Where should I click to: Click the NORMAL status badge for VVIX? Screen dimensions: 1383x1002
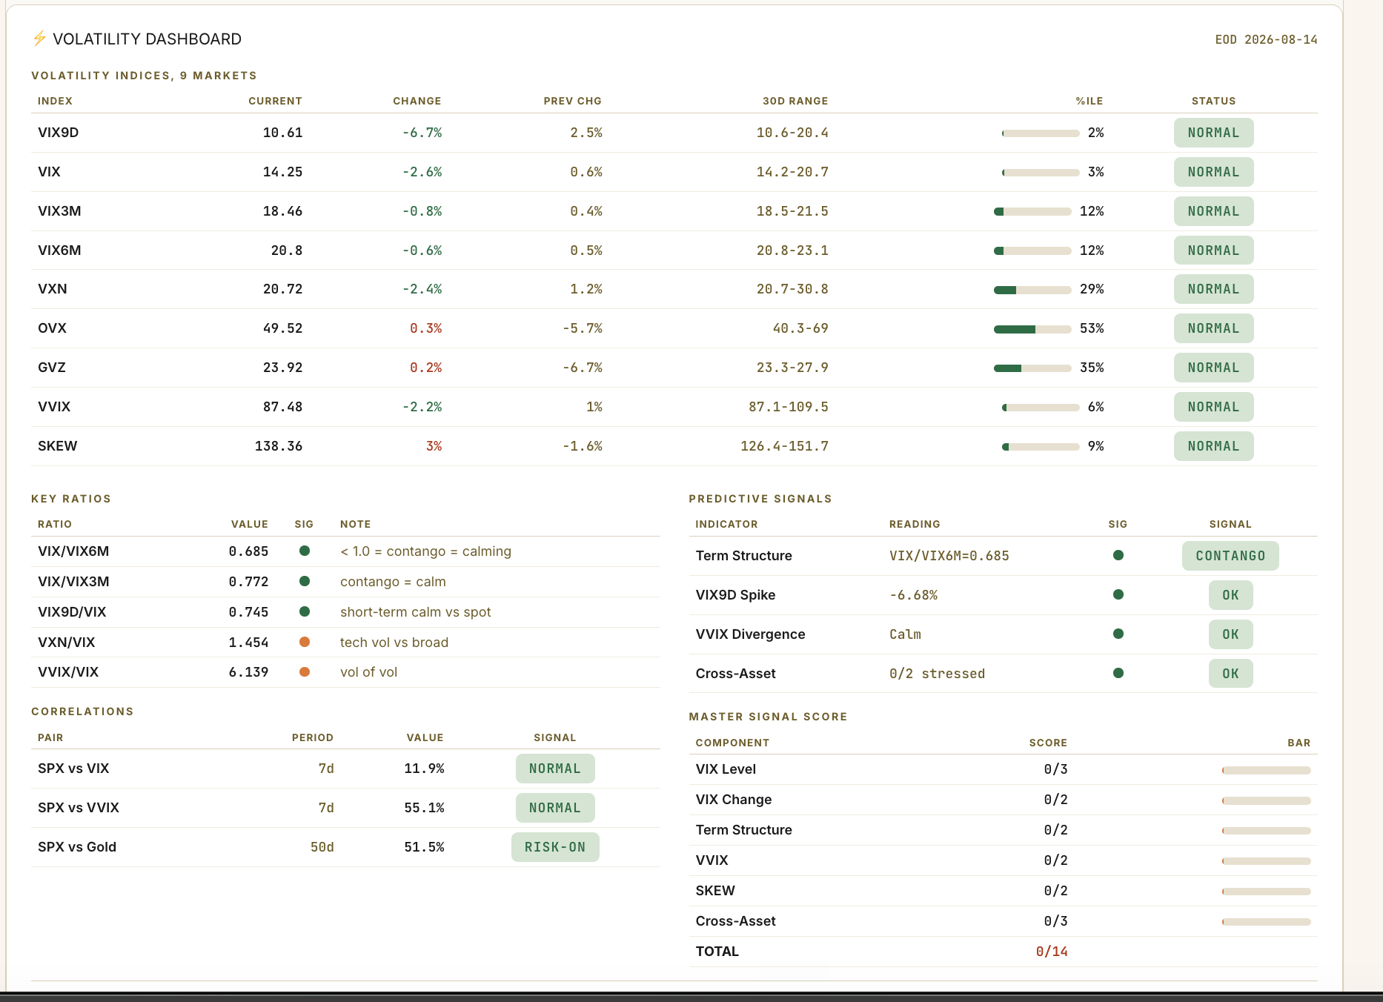pos(1213,407)
